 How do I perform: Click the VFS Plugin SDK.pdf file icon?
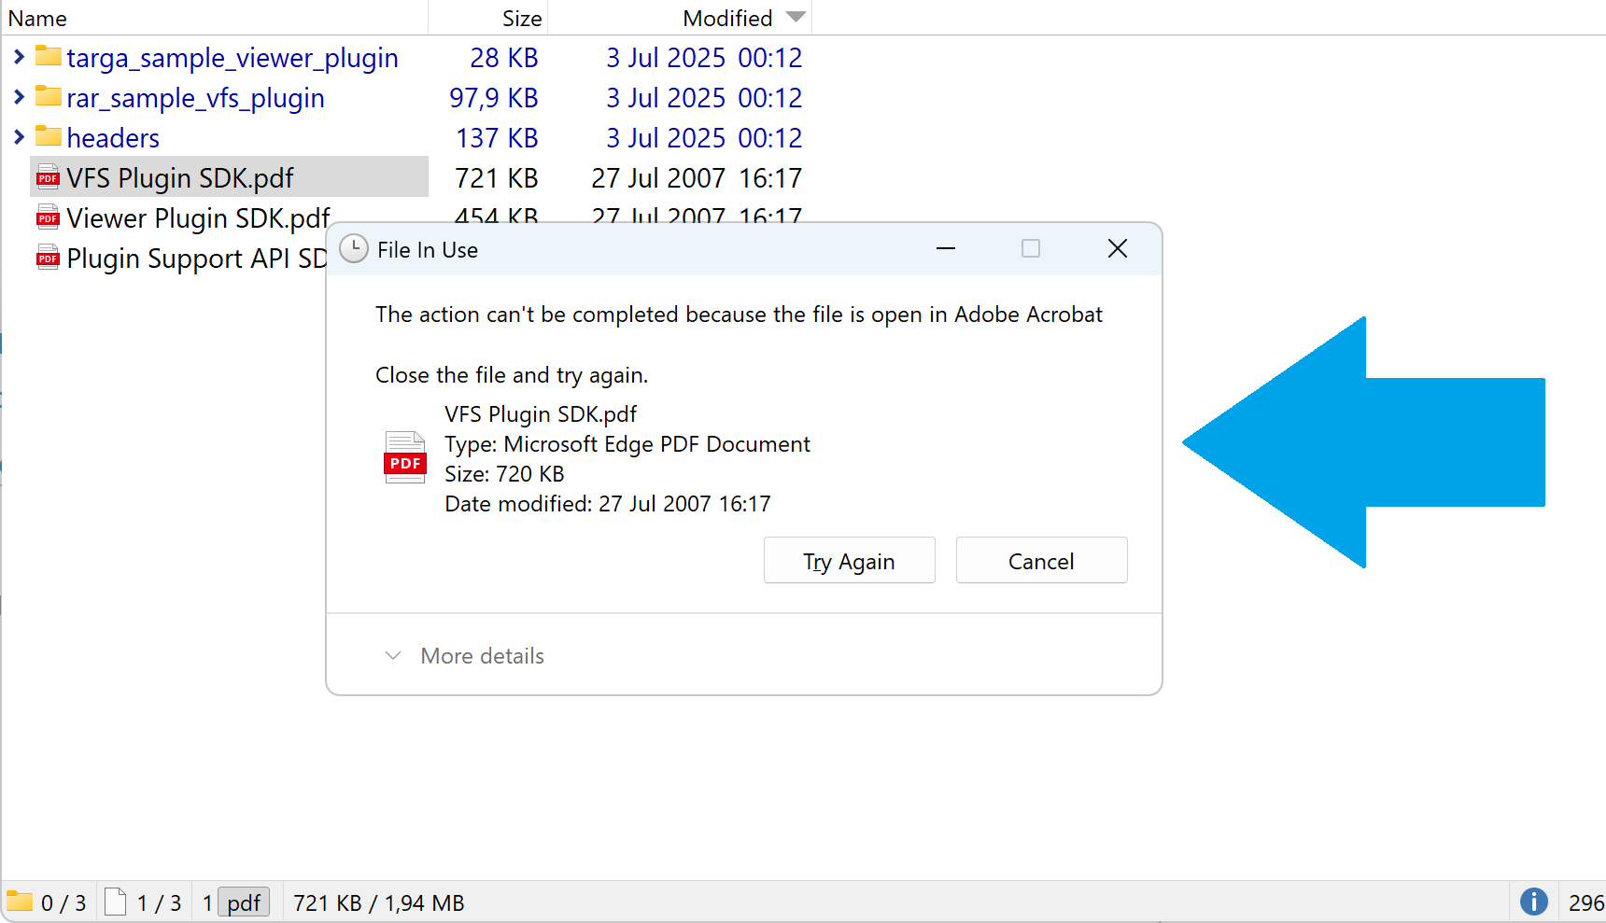[48, 177]
